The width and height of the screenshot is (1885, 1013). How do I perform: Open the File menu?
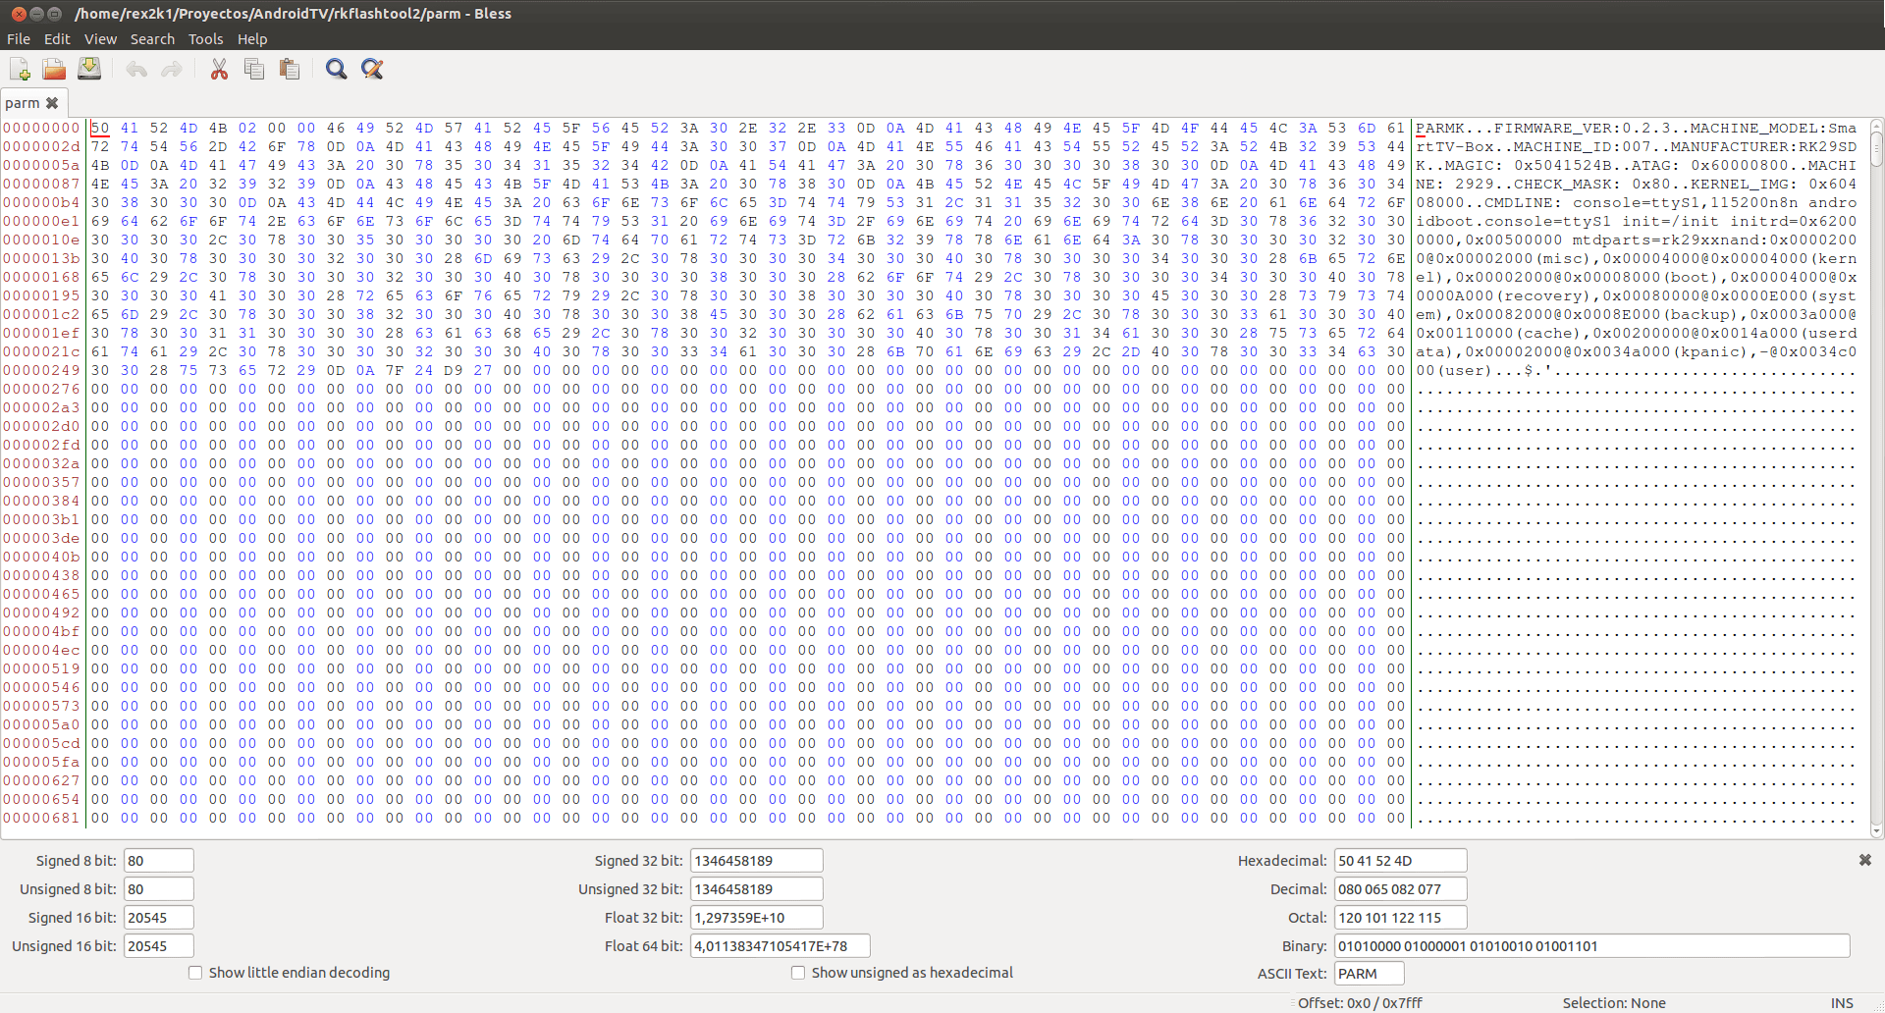click(x=19, y=39)
